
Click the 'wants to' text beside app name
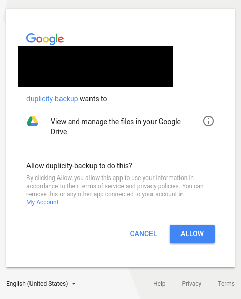(93, 99)
